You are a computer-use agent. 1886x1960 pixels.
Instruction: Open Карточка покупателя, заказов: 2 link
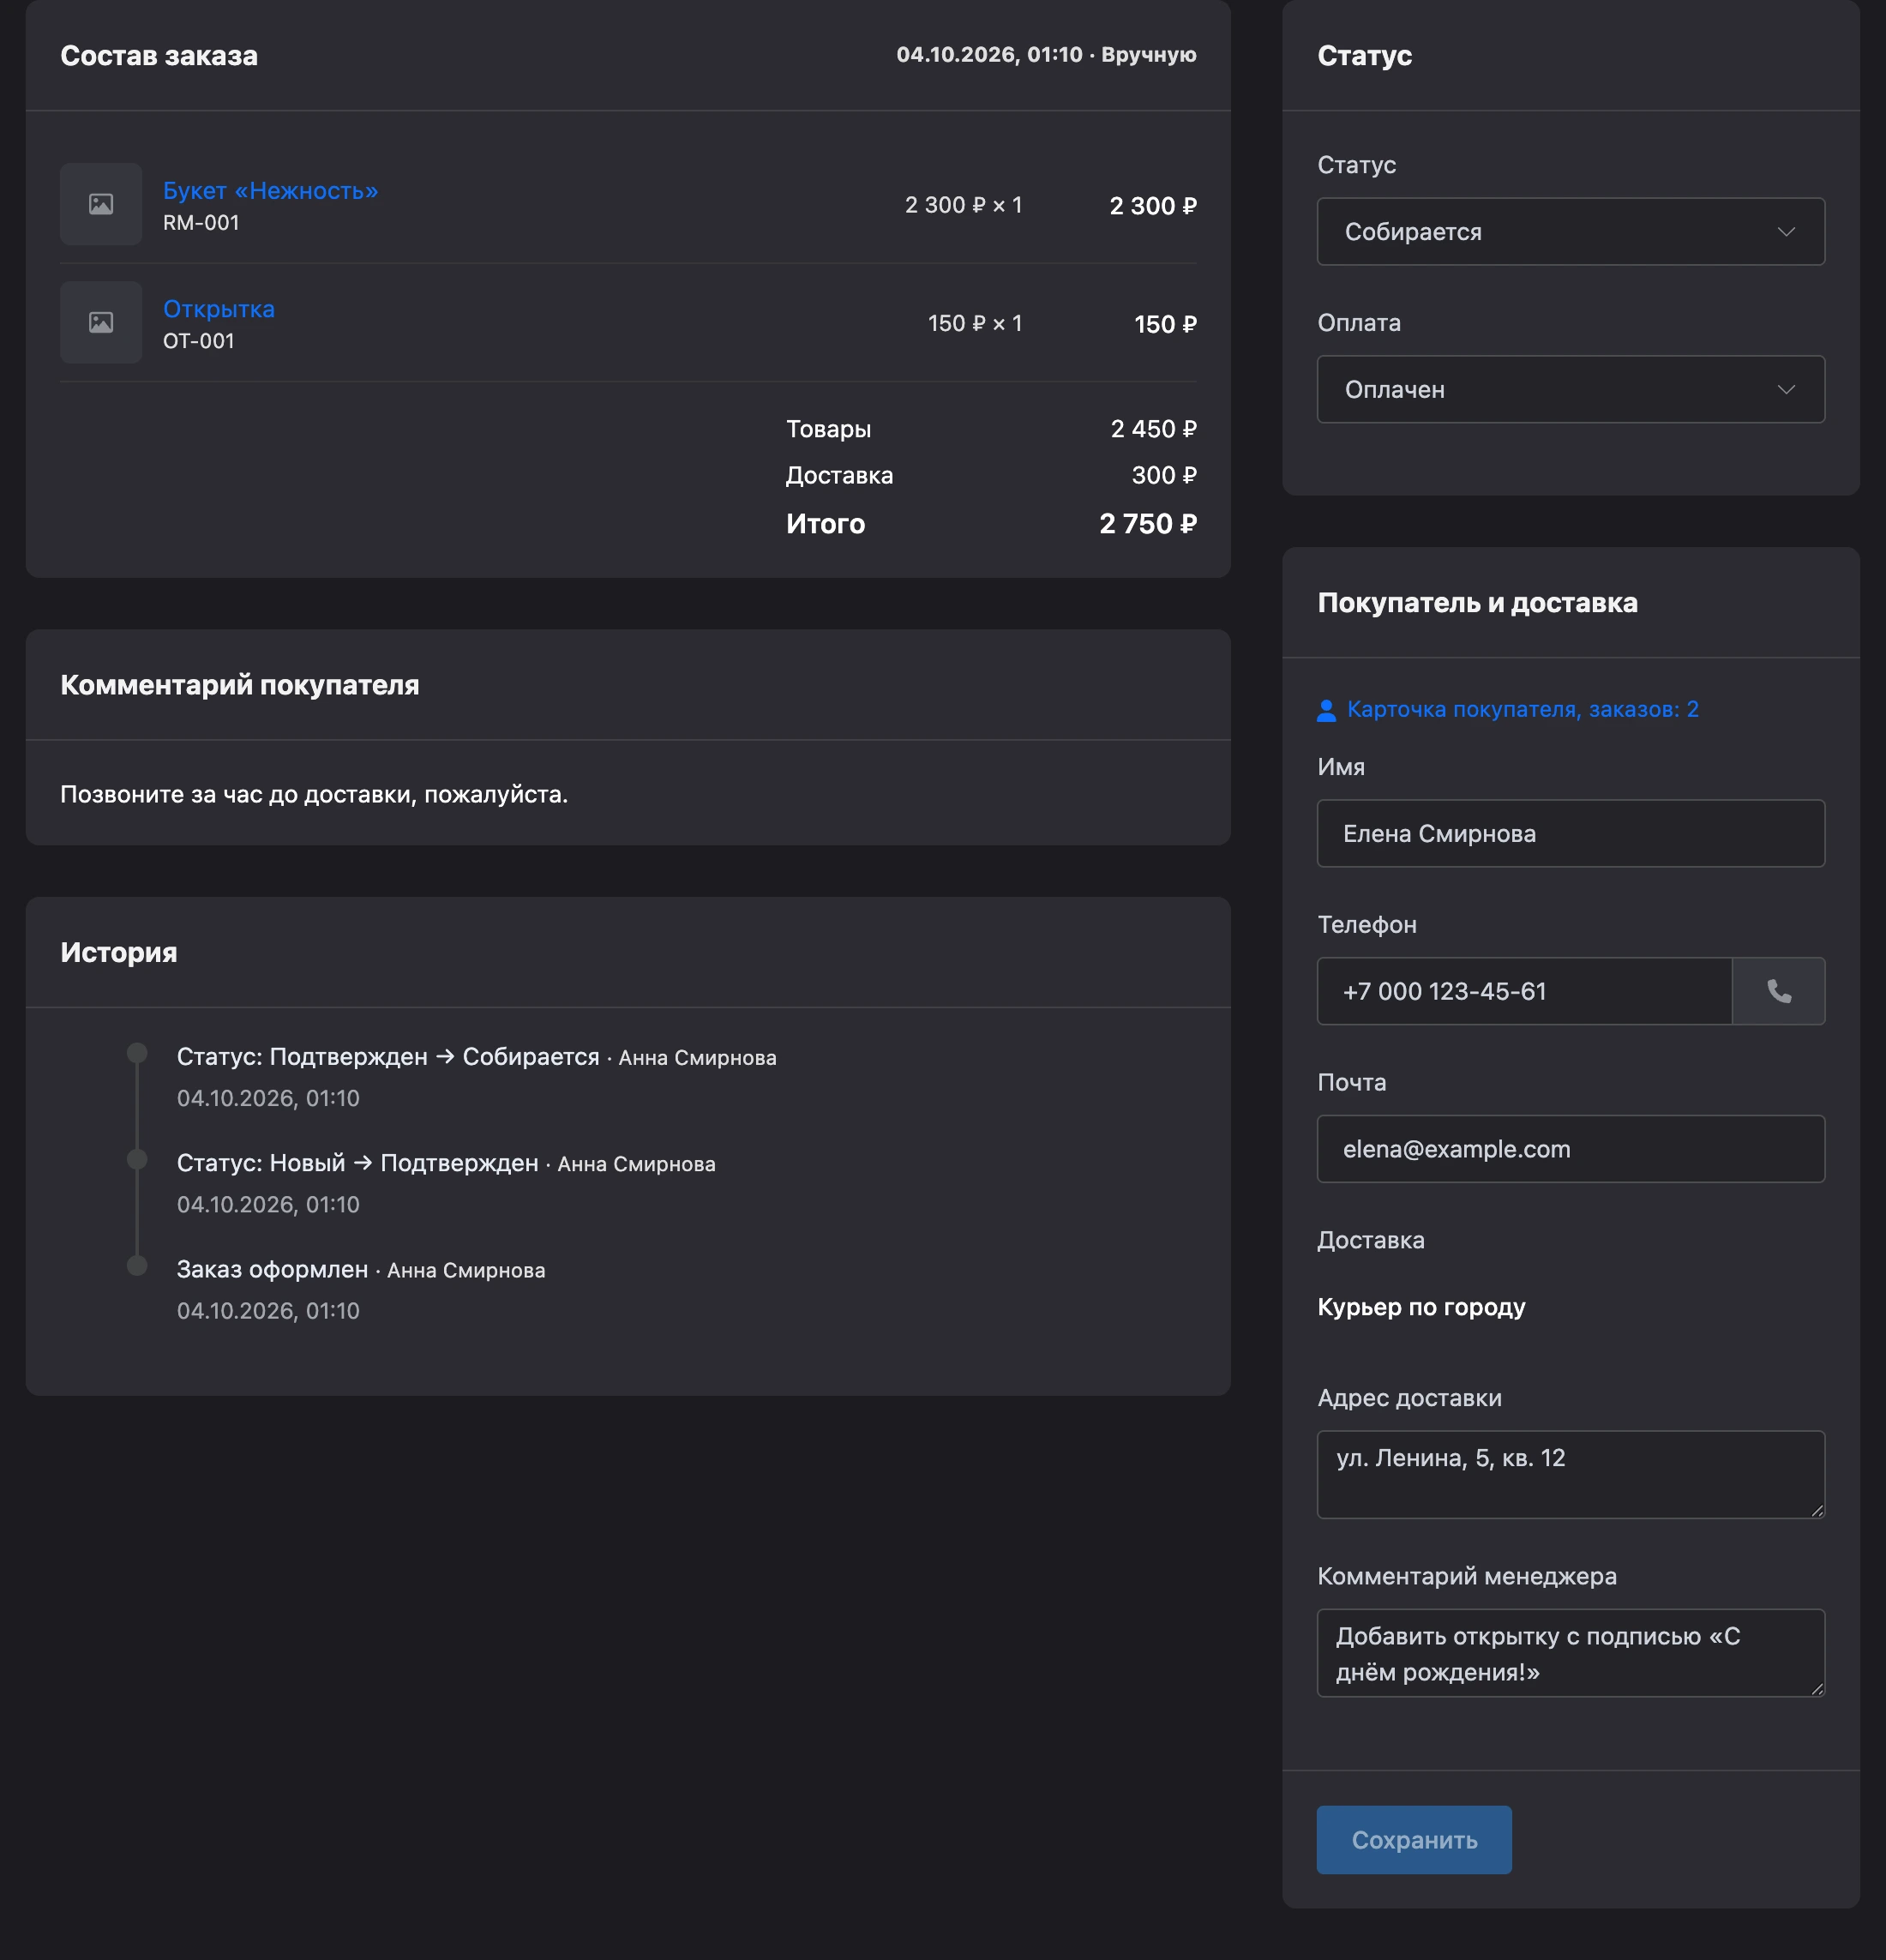(x=1522, y=709)
